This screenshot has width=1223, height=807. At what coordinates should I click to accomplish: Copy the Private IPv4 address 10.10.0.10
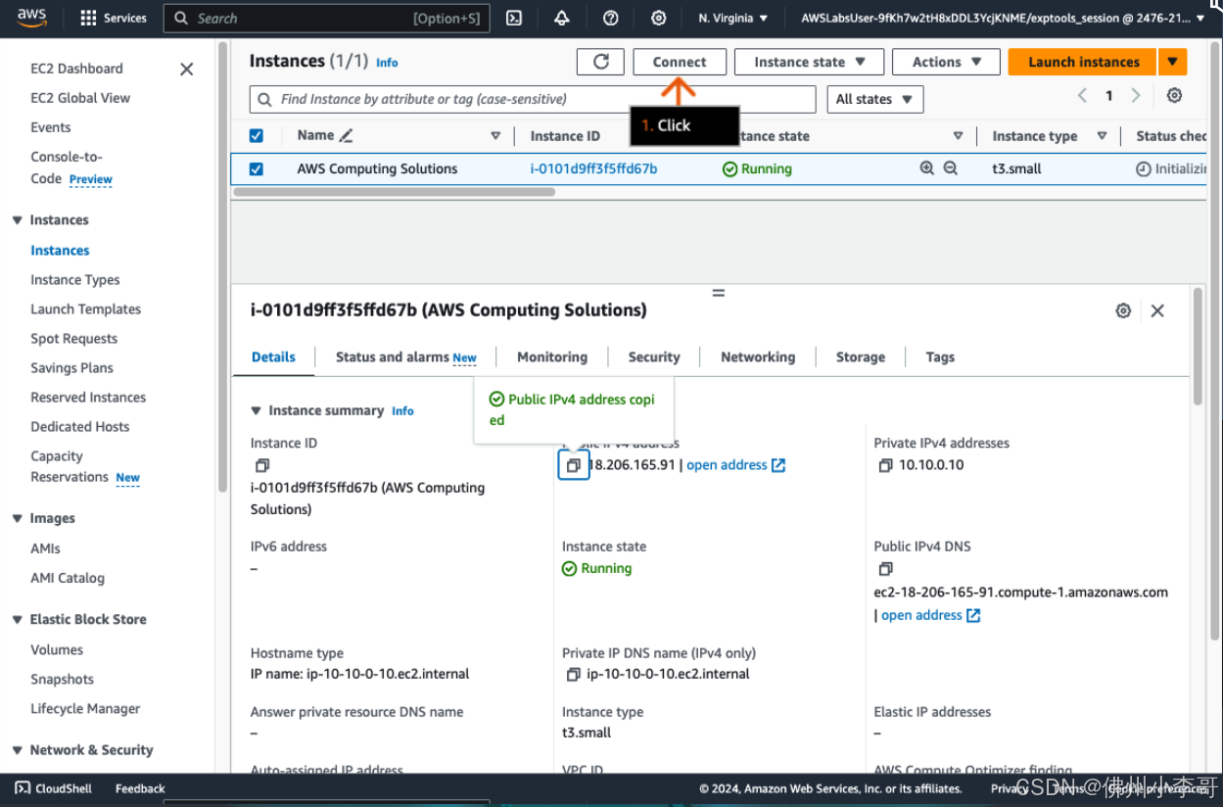885,466
